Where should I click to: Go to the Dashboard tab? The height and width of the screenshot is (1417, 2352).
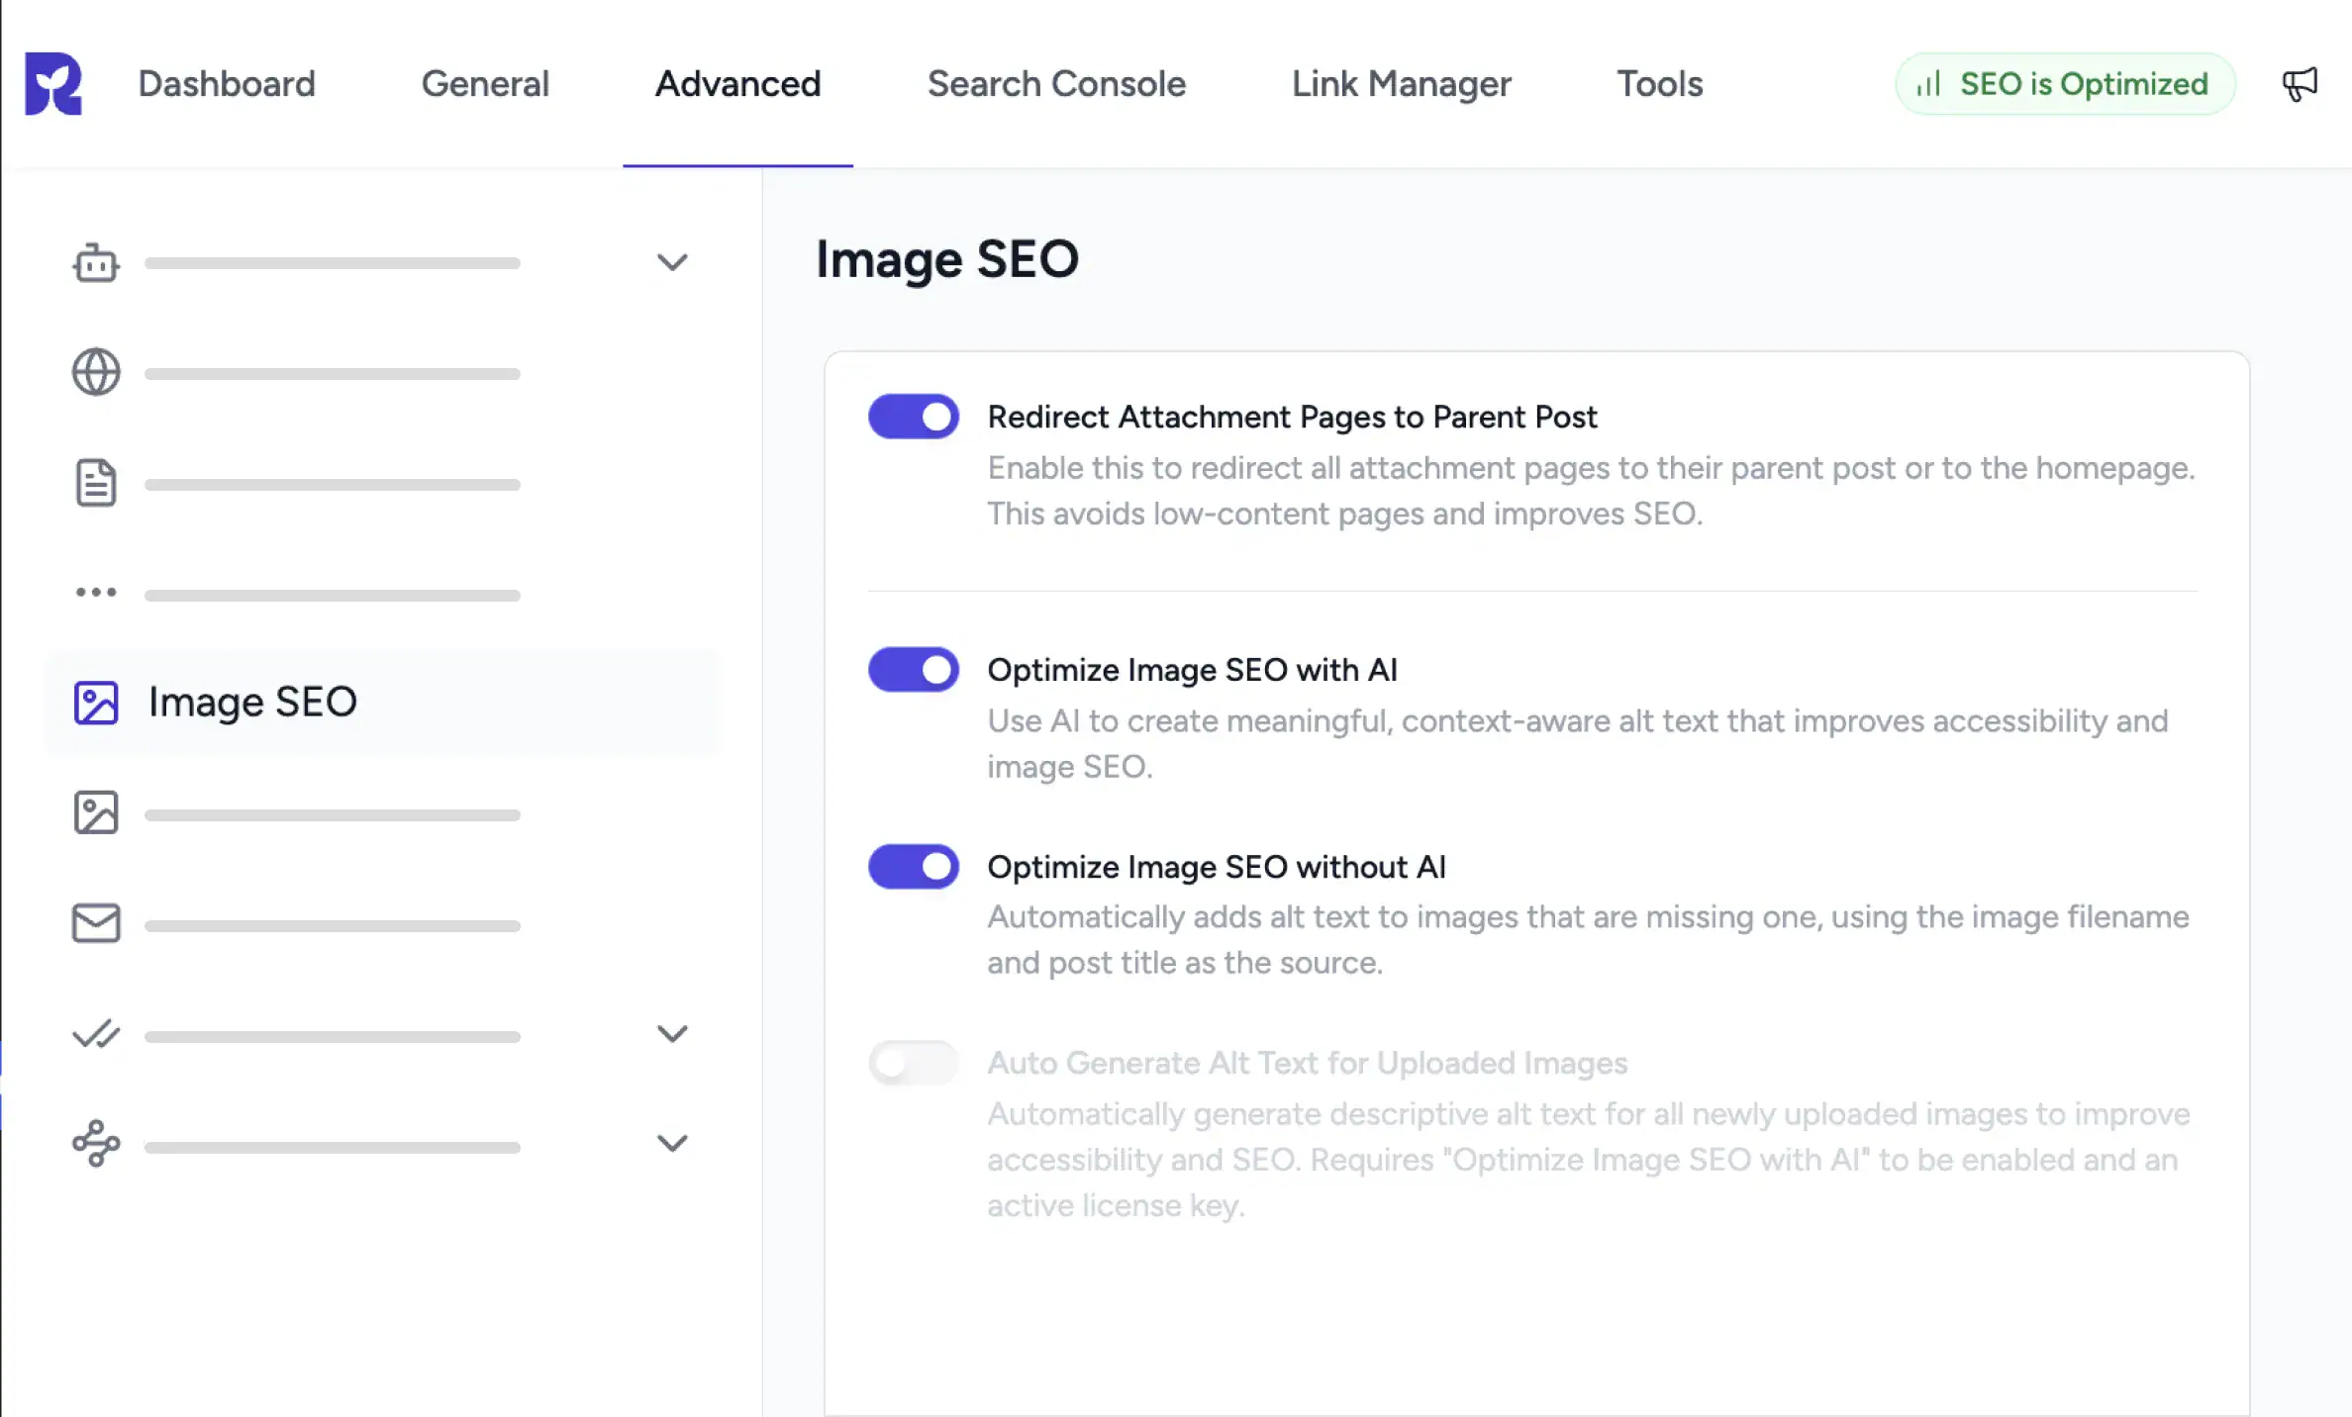(x=227, y=84)
